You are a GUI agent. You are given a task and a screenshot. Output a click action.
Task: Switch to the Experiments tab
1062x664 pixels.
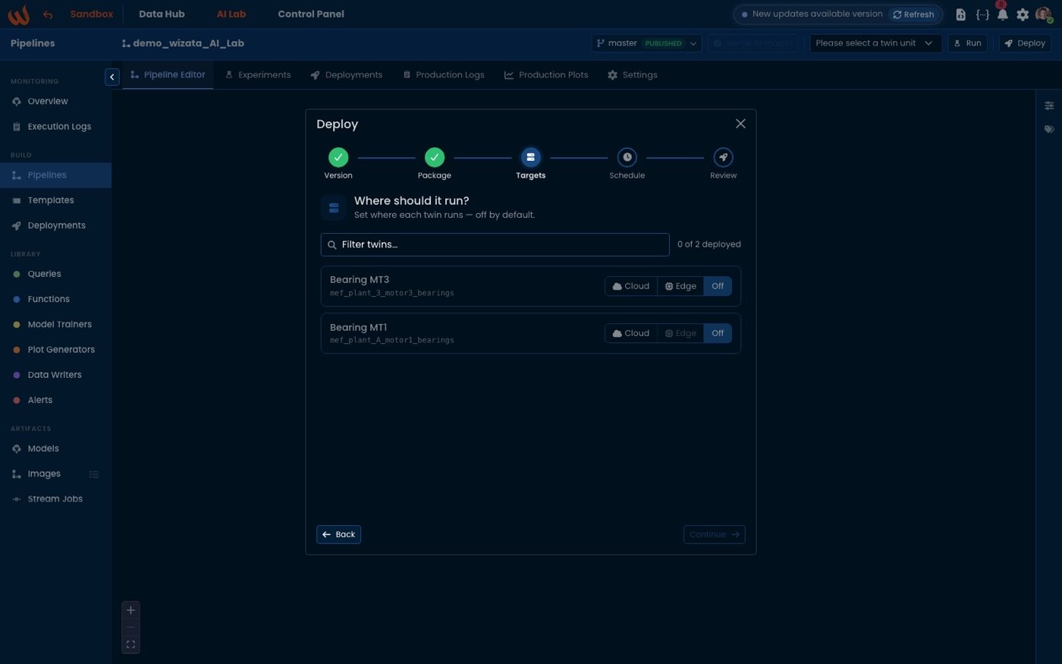coord(258,75)
